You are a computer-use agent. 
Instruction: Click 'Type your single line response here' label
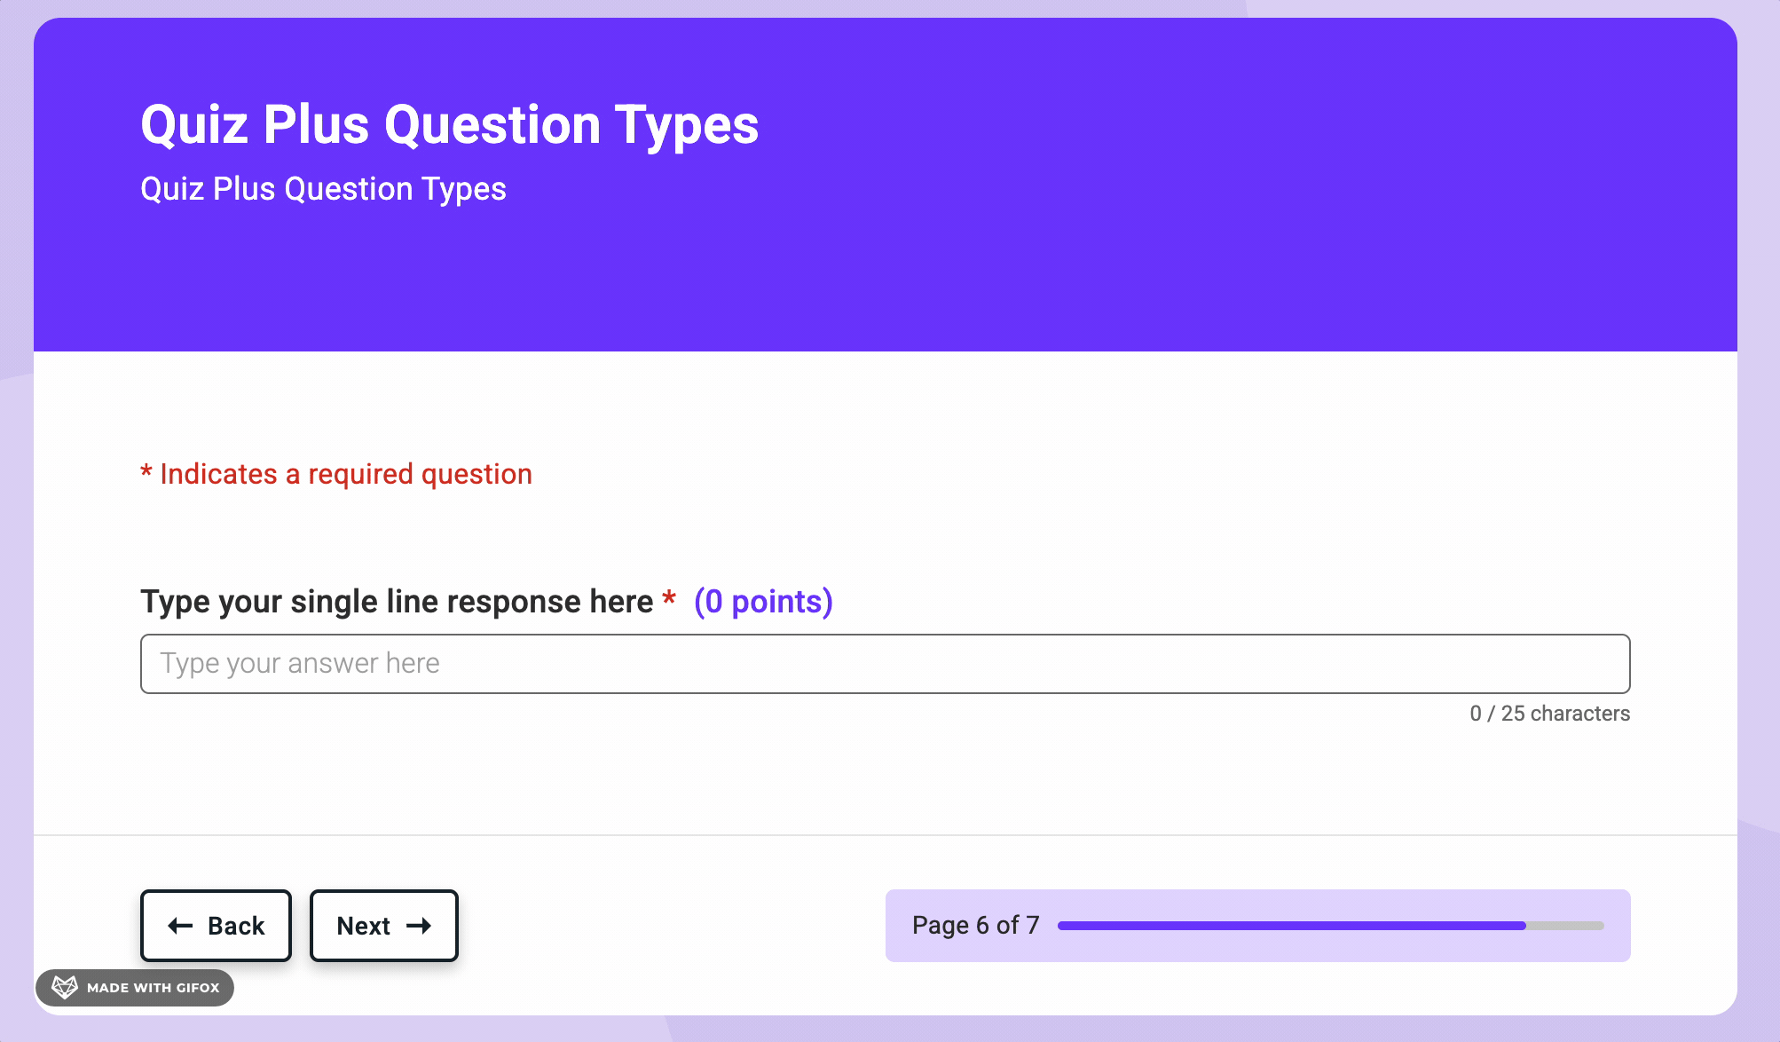(x=397, y=602)
